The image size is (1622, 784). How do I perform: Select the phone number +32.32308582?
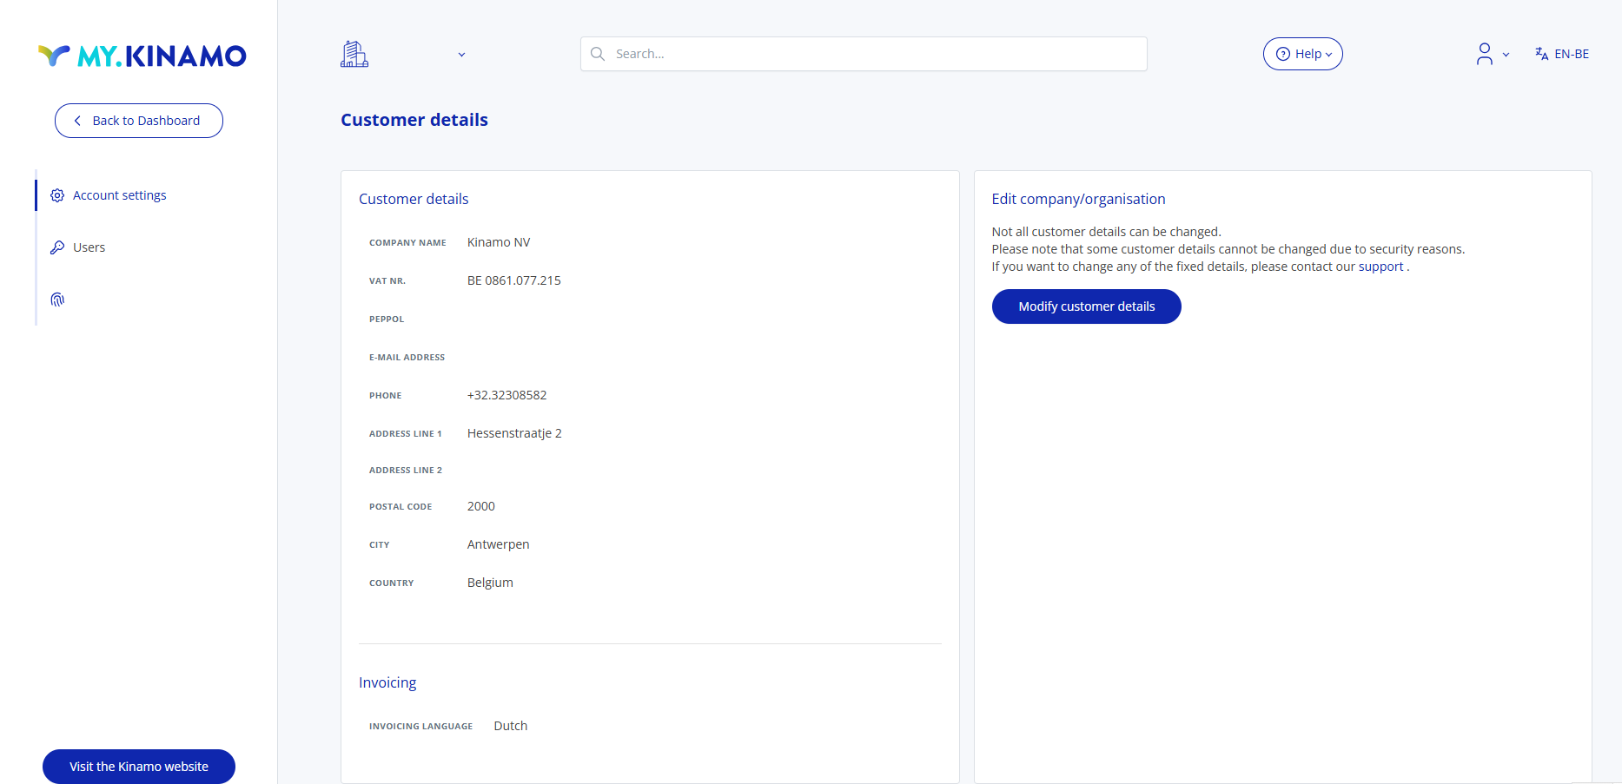[507, 395]
